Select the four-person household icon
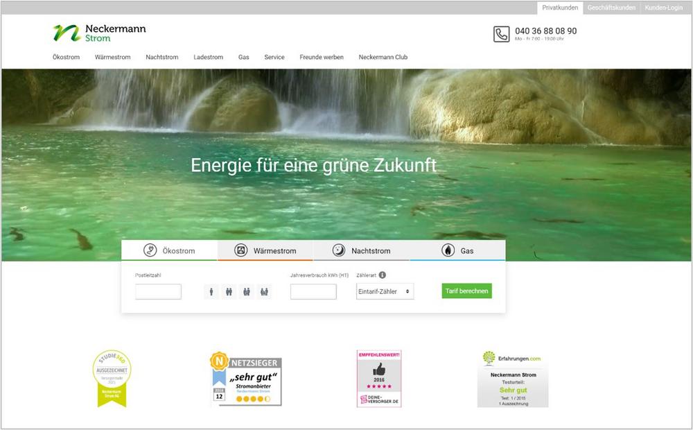 [263, 292]
